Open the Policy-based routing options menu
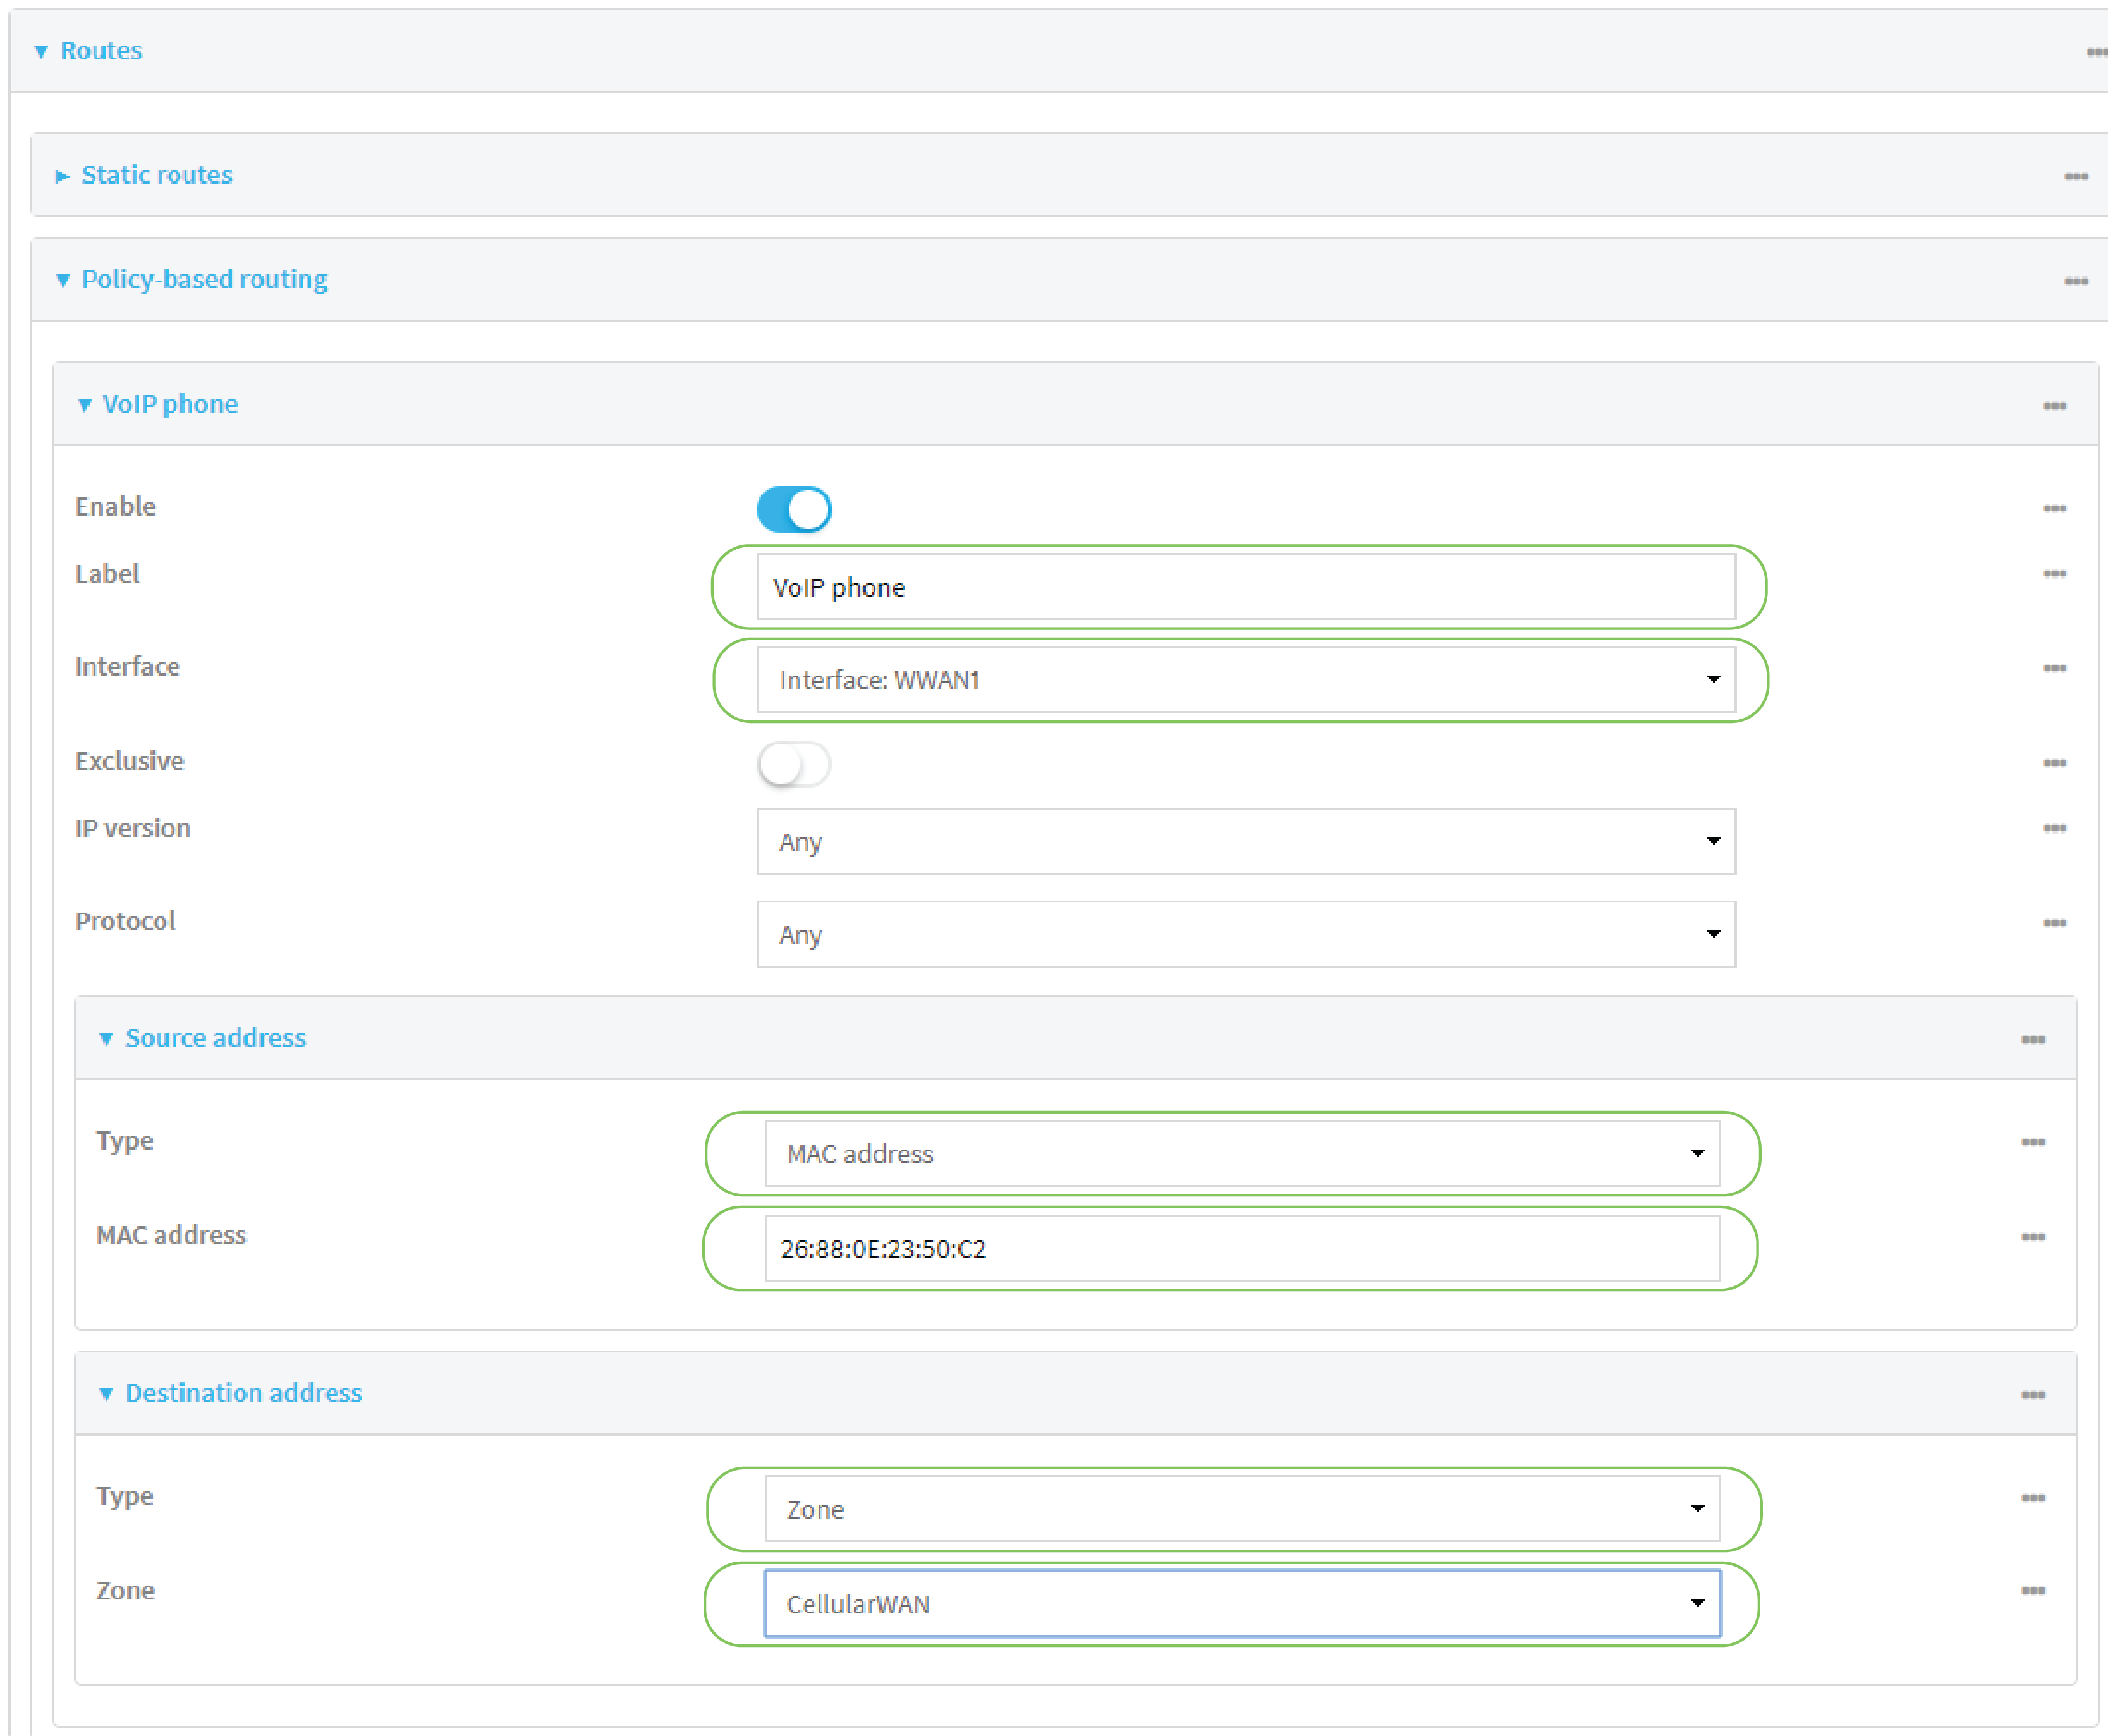Screen dimensions: 2108x1736 tap(2077, 281)
